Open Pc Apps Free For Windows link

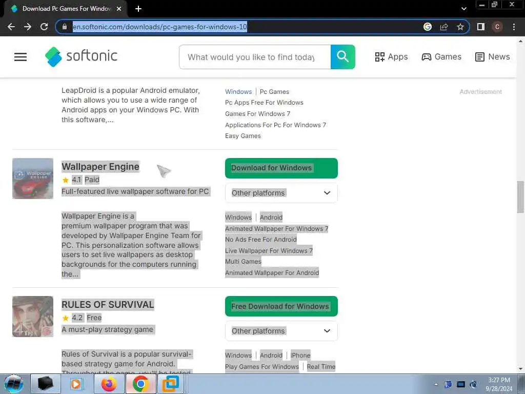coord(264,103)
